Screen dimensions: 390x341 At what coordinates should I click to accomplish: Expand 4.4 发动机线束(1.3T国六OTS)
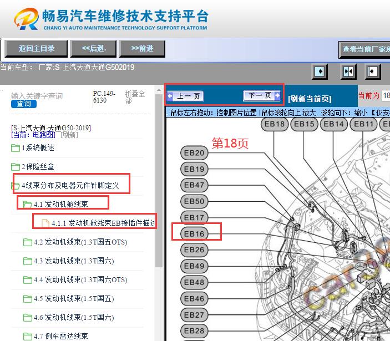click(80, 280)
